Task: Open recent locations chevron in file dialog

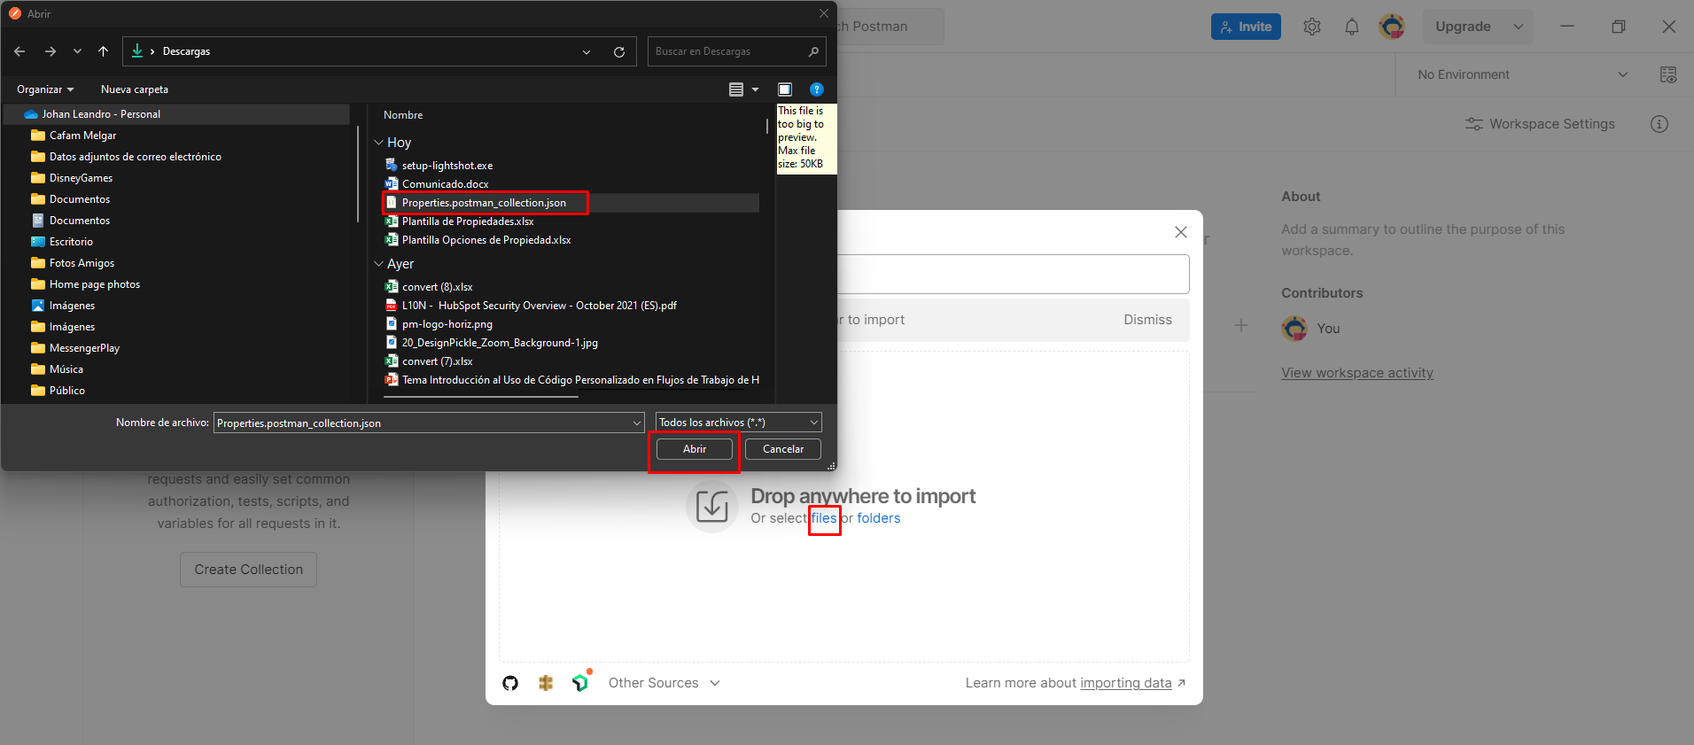Action: point(77,51)
